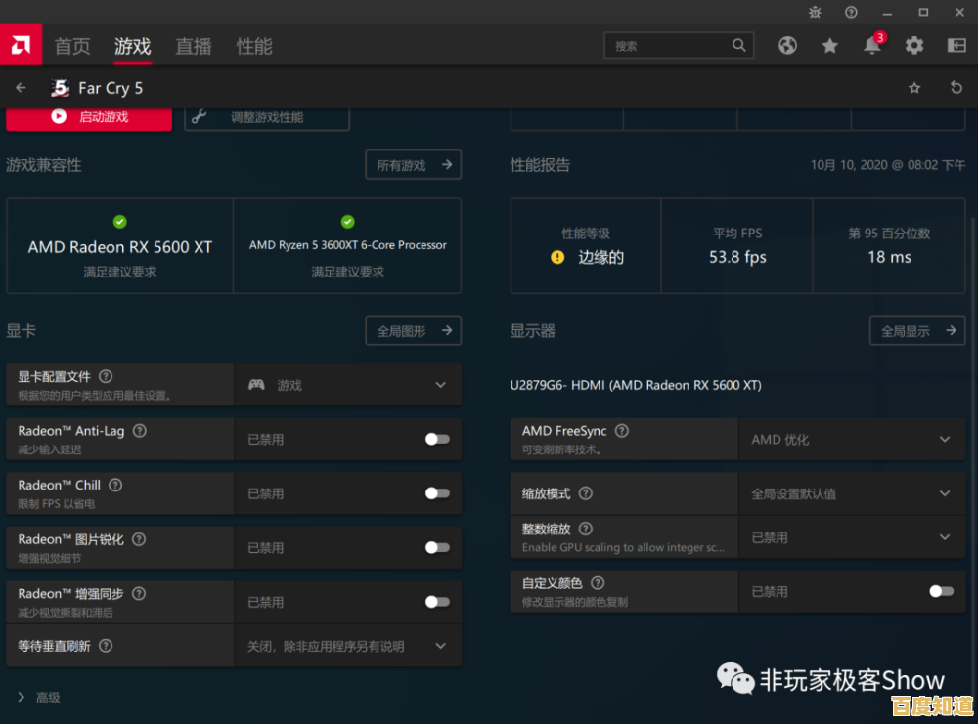Open the 缩放模式 dropdown
The image size is (978, 724).
(943, 492)
